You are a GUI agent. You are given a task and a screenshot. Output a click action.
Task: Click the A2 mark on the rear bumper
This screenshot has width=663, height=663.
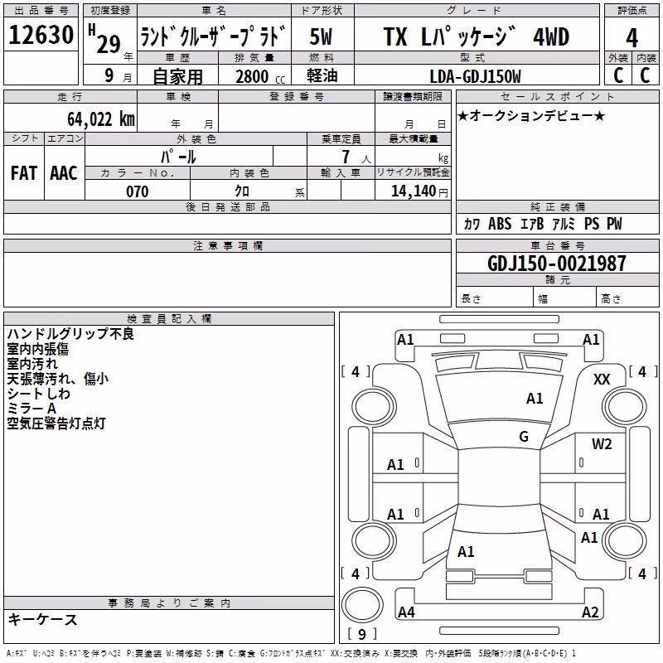click(590, 612)
